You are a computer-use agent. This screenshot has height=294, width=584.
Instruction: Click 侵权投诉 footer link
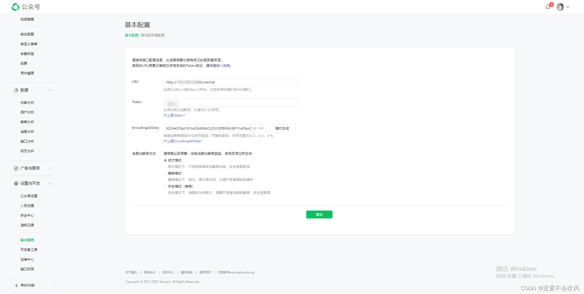click(205, 272)
